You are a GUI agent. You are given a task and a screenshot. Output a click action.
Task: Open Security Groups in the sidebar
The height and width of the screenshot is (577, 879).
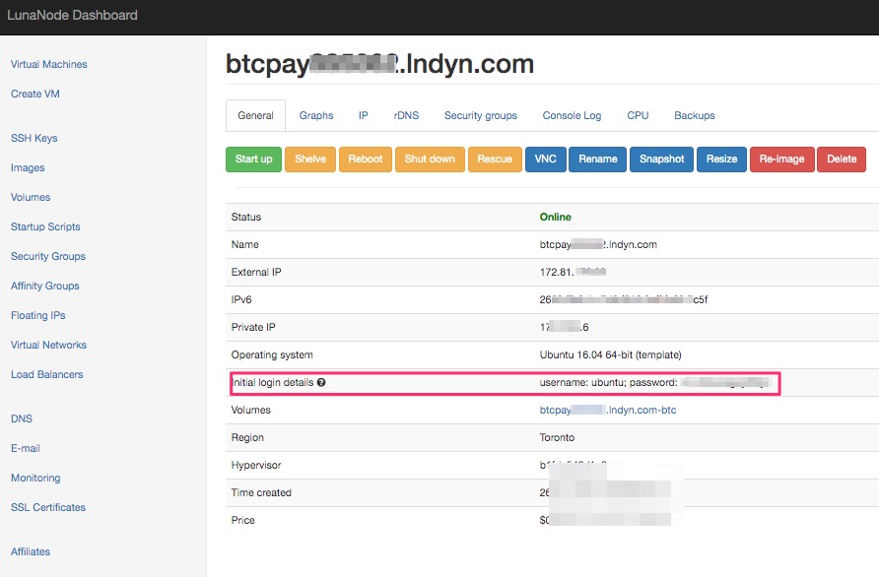[x=48, y=257]
